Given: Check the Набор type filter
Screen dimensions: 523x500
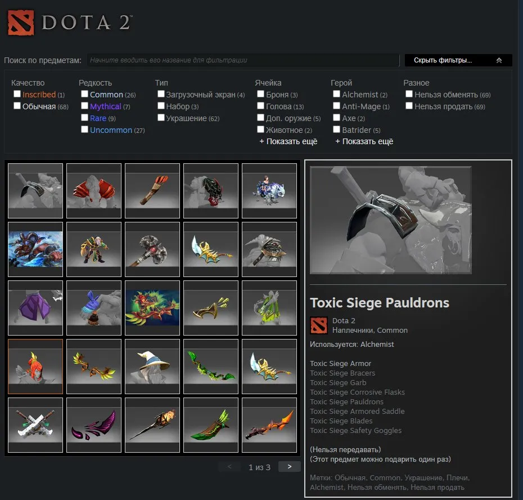Looking at the screenshot, I should [x=161, y=106].
